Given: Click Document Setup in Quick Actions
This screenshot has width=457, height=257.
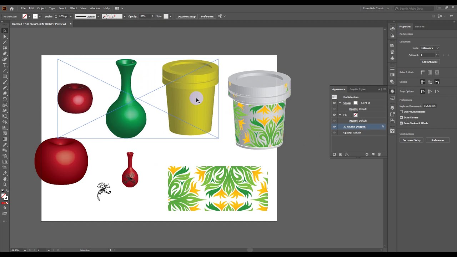Looking at the screenshot, I should click(411, 140).
